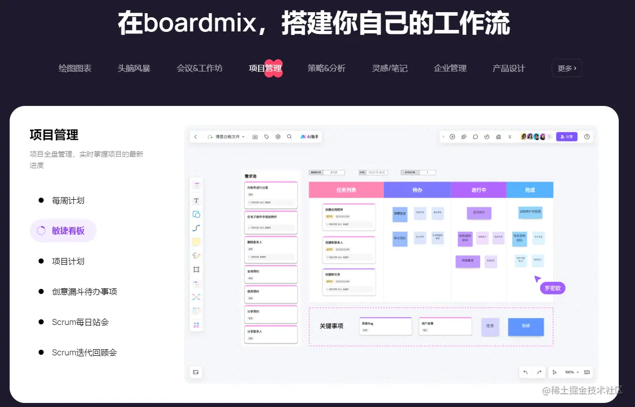Viewport: 635px width, 407px height.
Task: Click the search magnifier icon
Action: (x=289, y=136)
